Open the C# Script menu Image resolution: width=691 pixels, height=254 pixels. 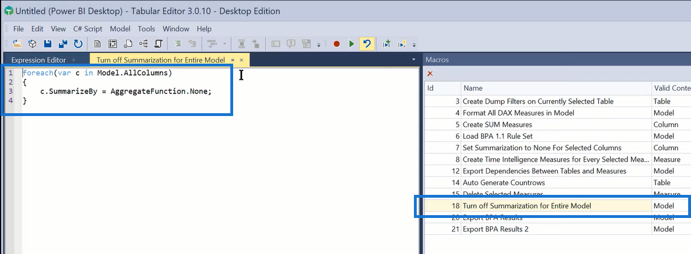pyautogui.click(x=88, y=29)
